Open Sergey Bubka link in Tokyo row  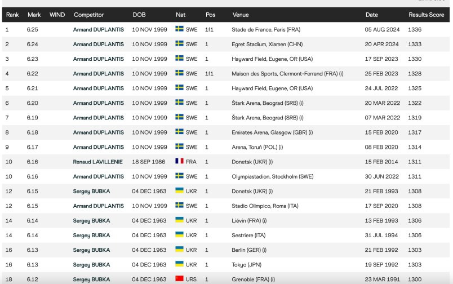(91, 265)
